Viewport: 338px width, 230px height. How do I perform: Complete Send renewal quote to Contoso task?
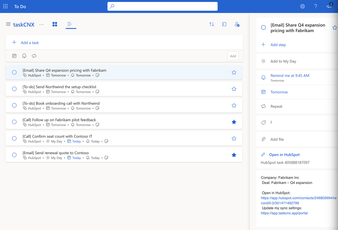14,155
